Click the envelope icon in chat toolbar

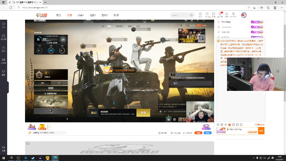[222, 125]
